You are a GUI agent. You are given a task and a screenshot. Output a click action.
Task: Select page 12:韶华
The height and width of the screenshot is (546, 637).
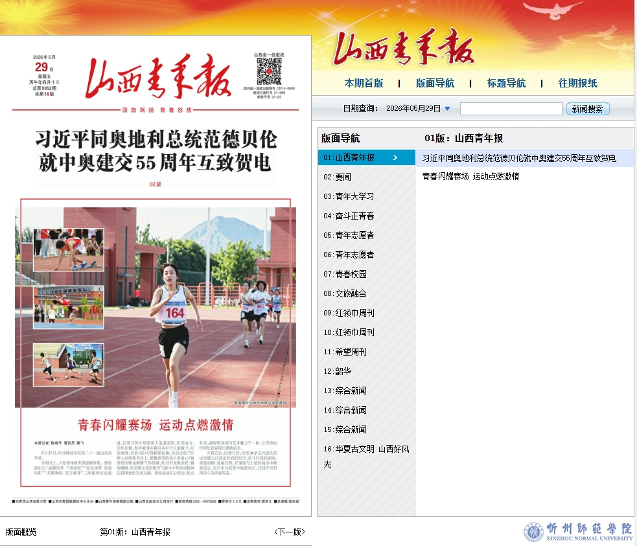pyautogui.click(x=337, y=371)
